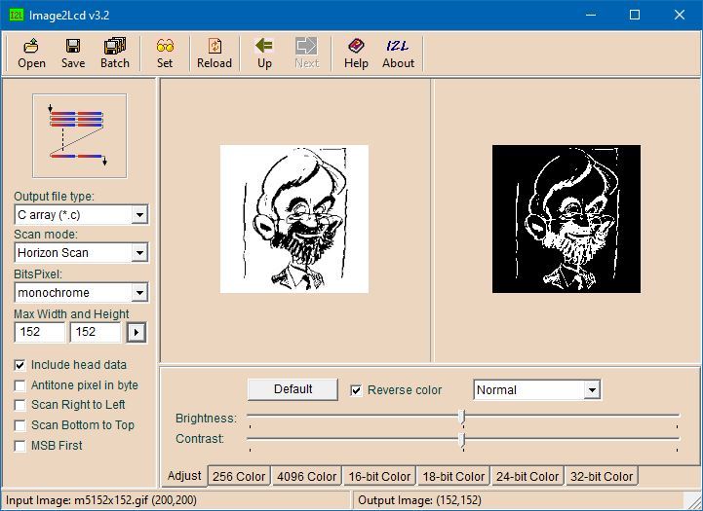The height and width of the screenshot is (511, 703).
Task: Click the Next arrow toolbar icon
Action: tap(307, 54)
